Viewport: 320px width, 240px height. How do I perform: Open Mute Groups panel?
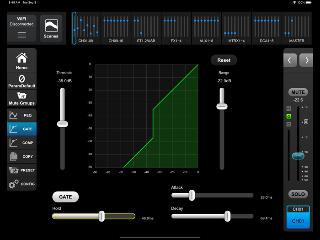tap(21, 98)
